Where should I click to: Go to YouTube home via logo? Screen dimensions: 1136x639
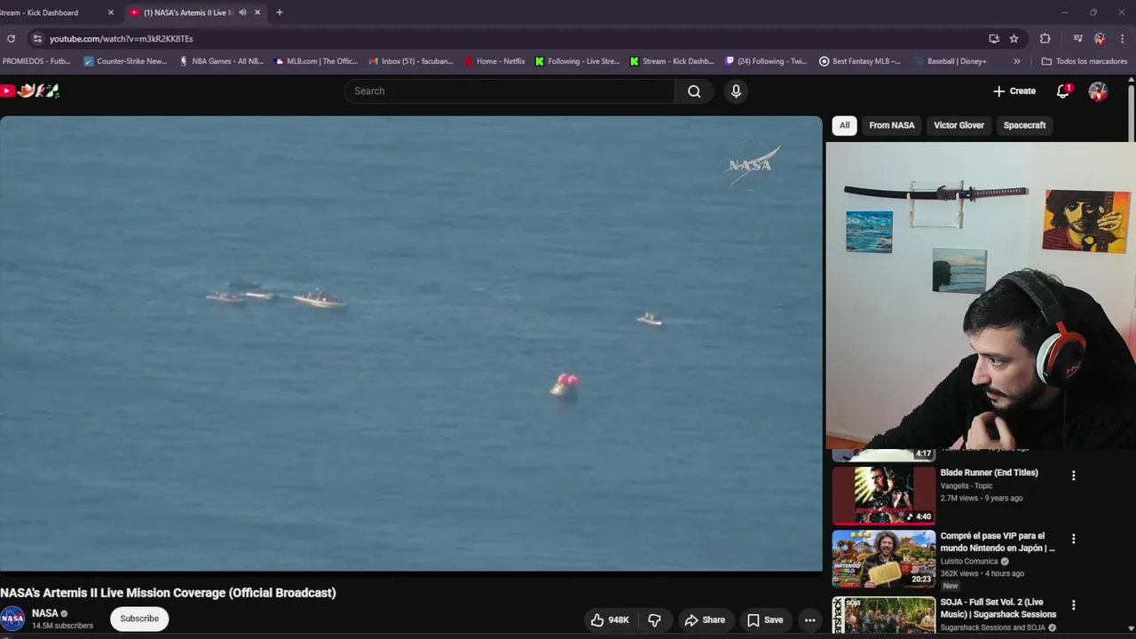pyautogui.click(x=29, y=91)
